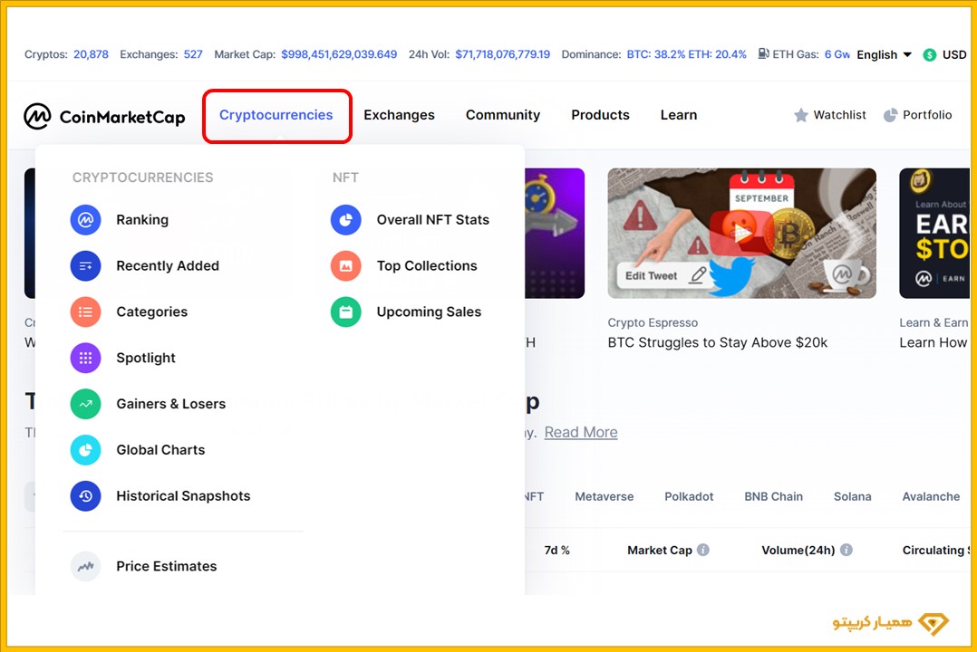Click the Top Collections icon

346,266
